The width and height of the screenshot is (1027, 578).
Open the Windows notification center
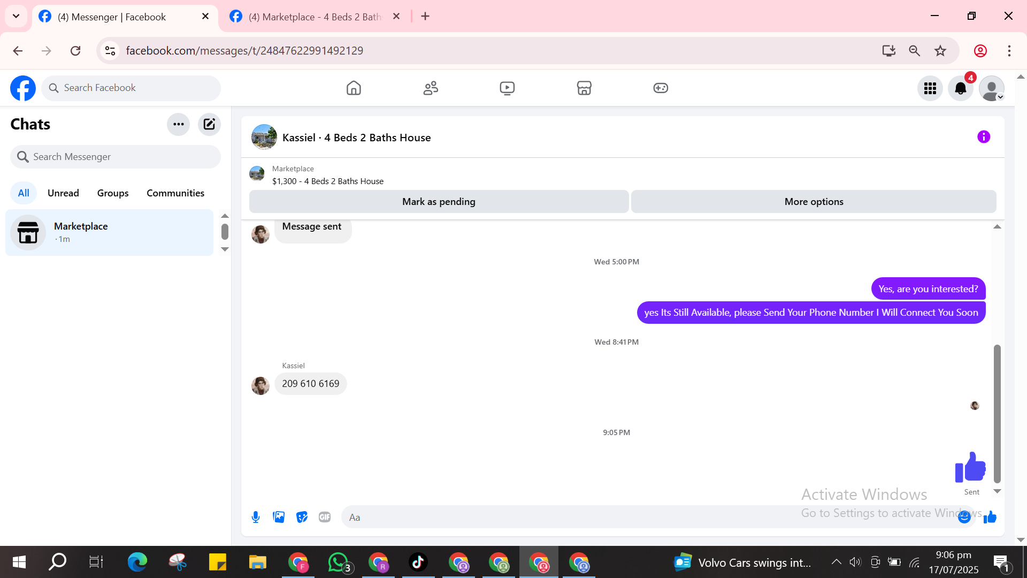coord(1001,562)
